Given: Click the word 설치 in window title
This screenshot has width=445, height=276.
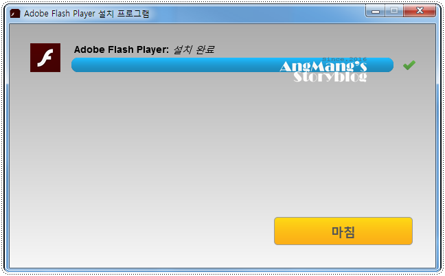Looking at the screenshot, I should pyautogui.click(x=106, y=13).
